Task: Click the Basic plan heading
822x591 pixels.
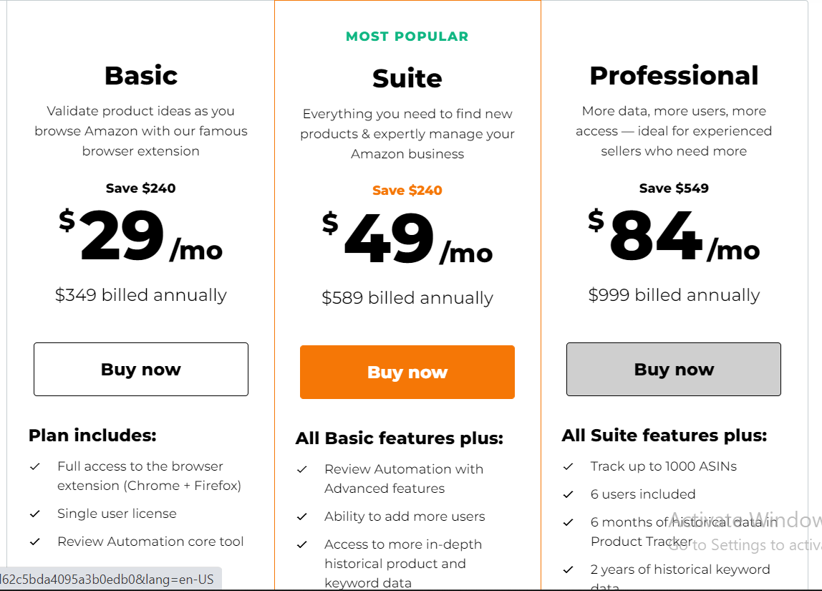Action: pos(141,75)
